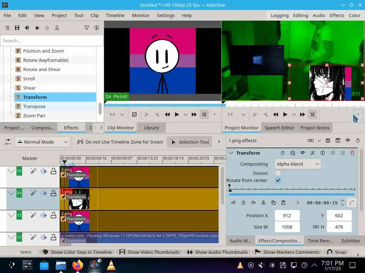
Task: Switch to the Audio workspace layout
Action: pyautogui.click(x=319, y=15)
